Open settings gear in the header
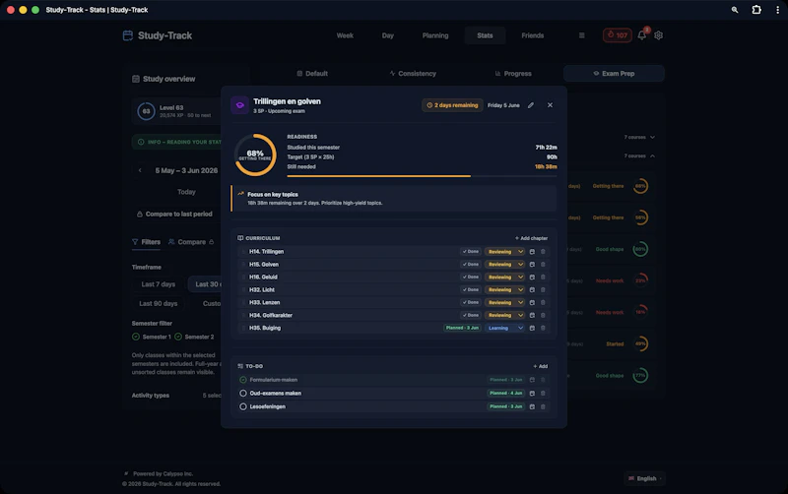The width and height of the screenshot is (788, 494). tap(658, 35)
